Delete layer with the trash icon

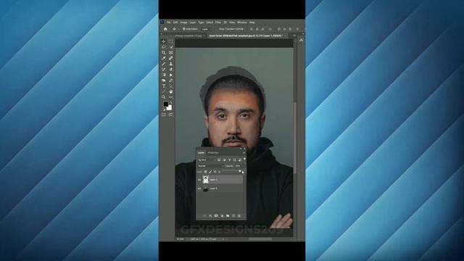(239, 216)
